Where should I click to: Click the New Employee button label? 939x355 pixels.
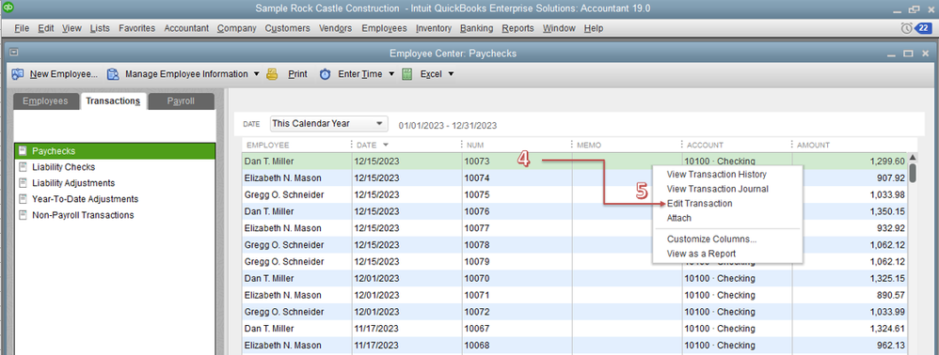tap(63, 74)
